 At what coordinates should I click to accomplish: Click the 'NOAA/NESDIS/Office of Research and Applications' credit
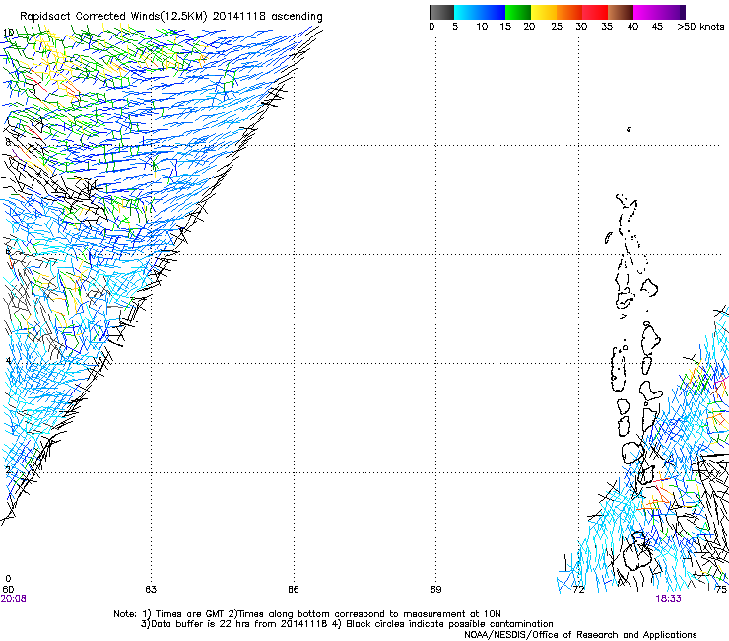[x=580, y=635]
